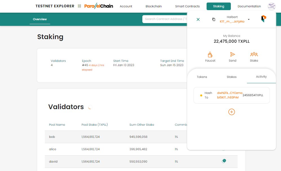Image resolution: width=281 pixels, height=171 pixels.
Task: Open the Blockchain menu
Action: [154, 6]
